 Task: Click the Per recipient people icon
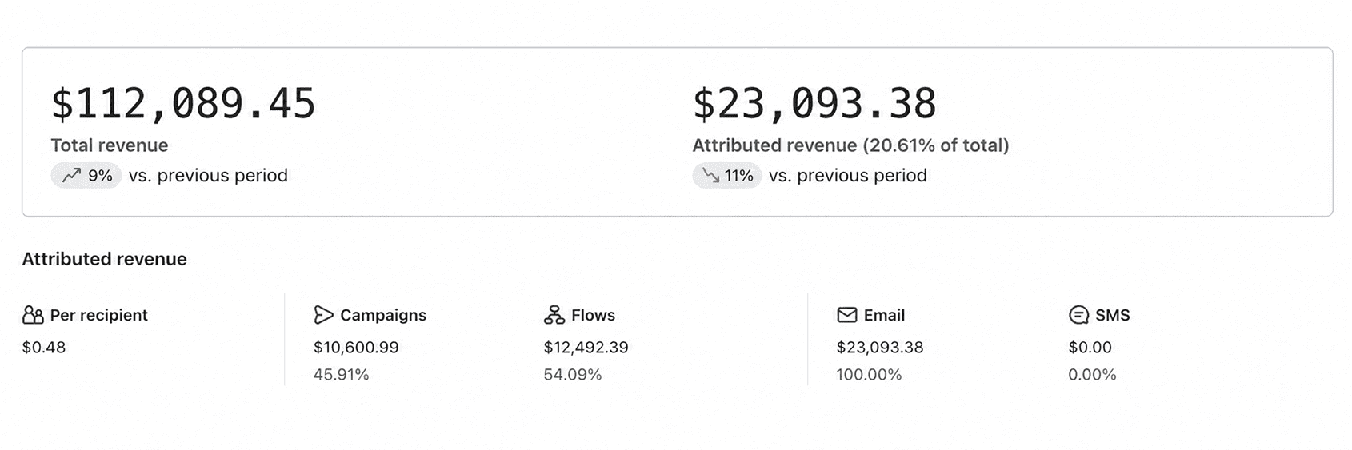pyautogui.click(x=33, y=315)
